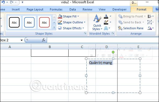
Task: Open the Data tab
Action: pyautogui.click(x=72, y=9)
